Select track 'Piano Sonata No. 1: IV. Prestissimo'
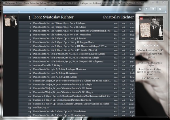The image size is (170, 120). point(77,35)
